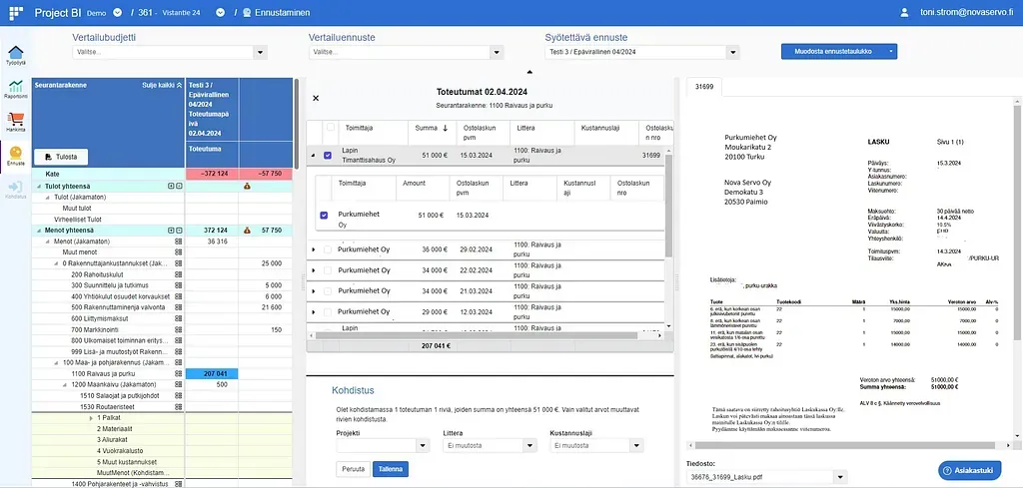Click the Toimittaja column header

[x=374, y=133]
